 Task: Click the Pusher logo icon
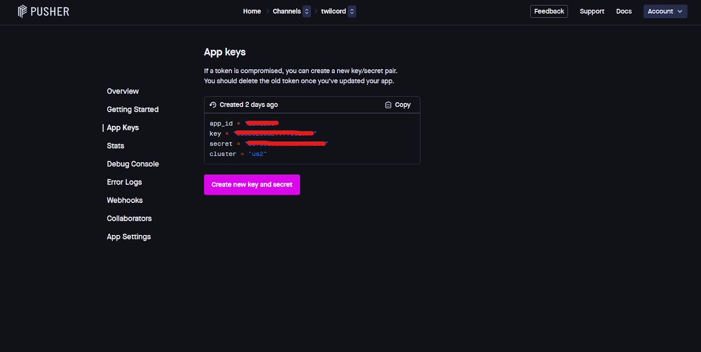[x=22, y=11]
